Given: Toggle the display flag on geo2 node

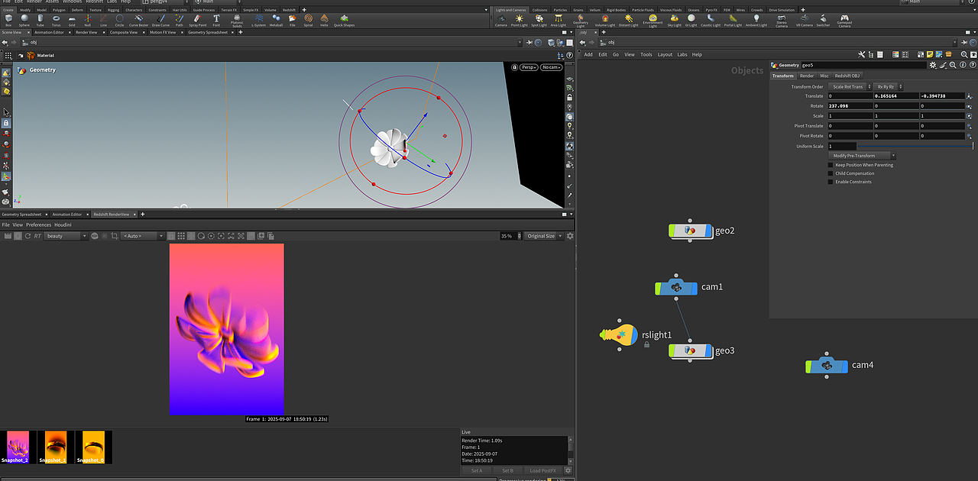Looking at the screenshot, I should [709, 231].
